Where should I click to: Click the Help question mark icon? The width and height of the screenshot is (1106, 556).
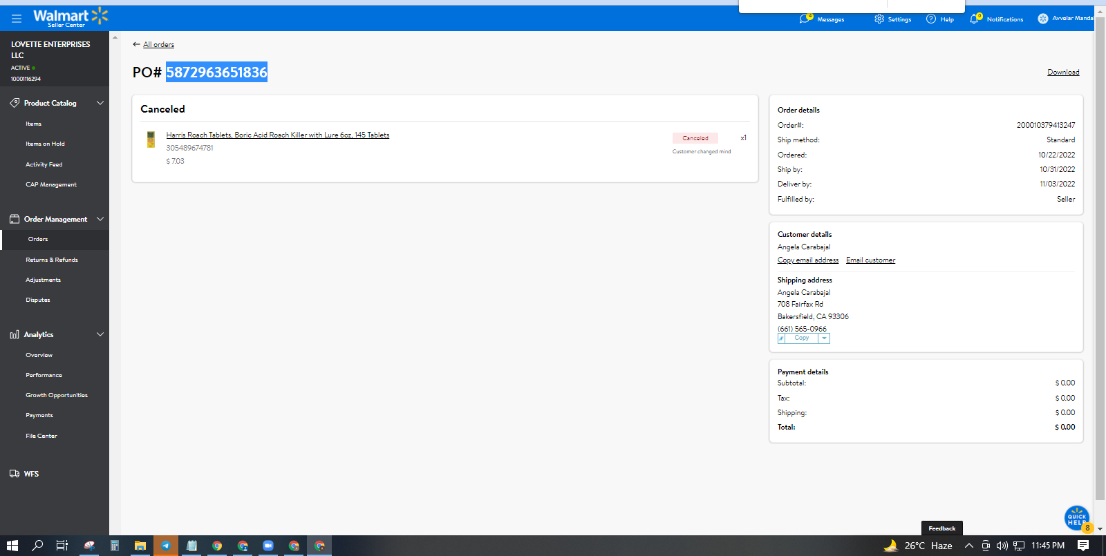point(931,19)
